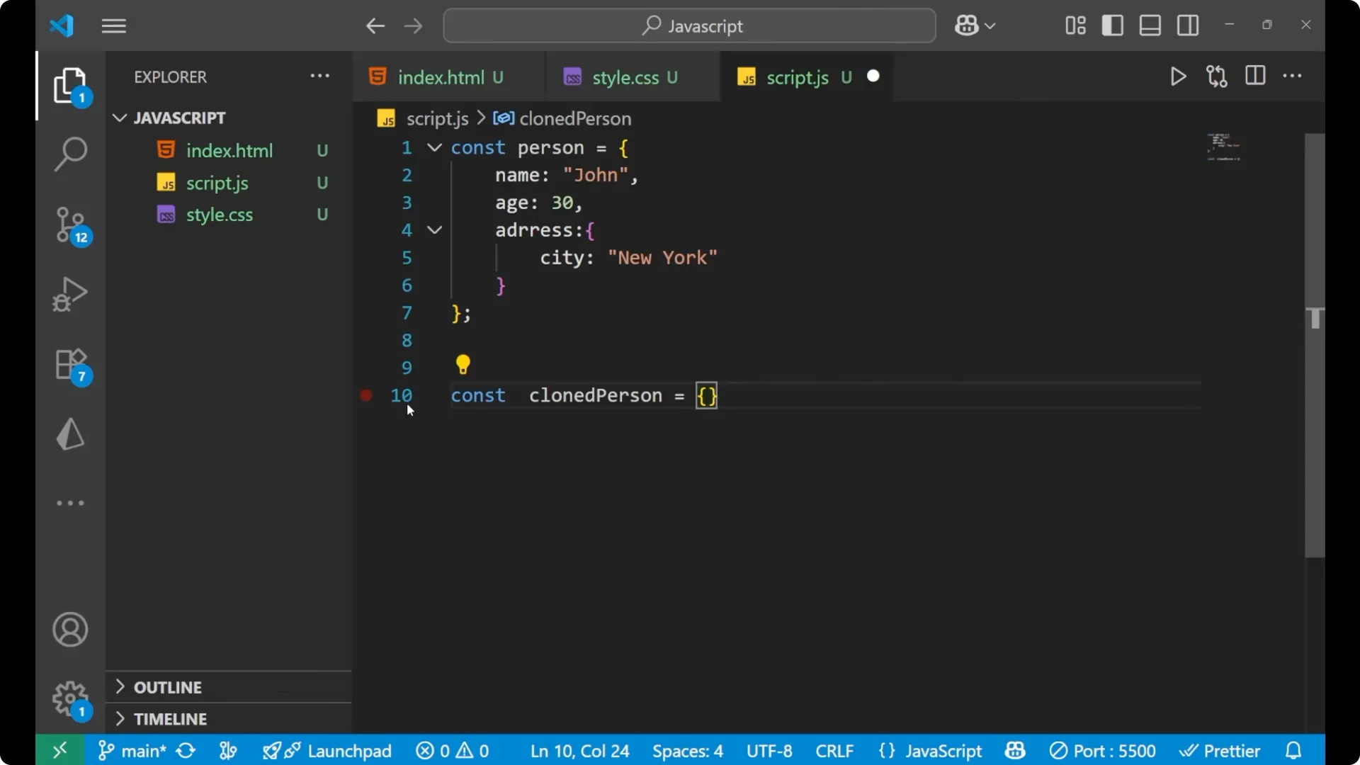Image resolution: width=1360 pixels, height=765 pixels.
Task: Toggle the bottom panel visibility
Action: (1150, 25)
